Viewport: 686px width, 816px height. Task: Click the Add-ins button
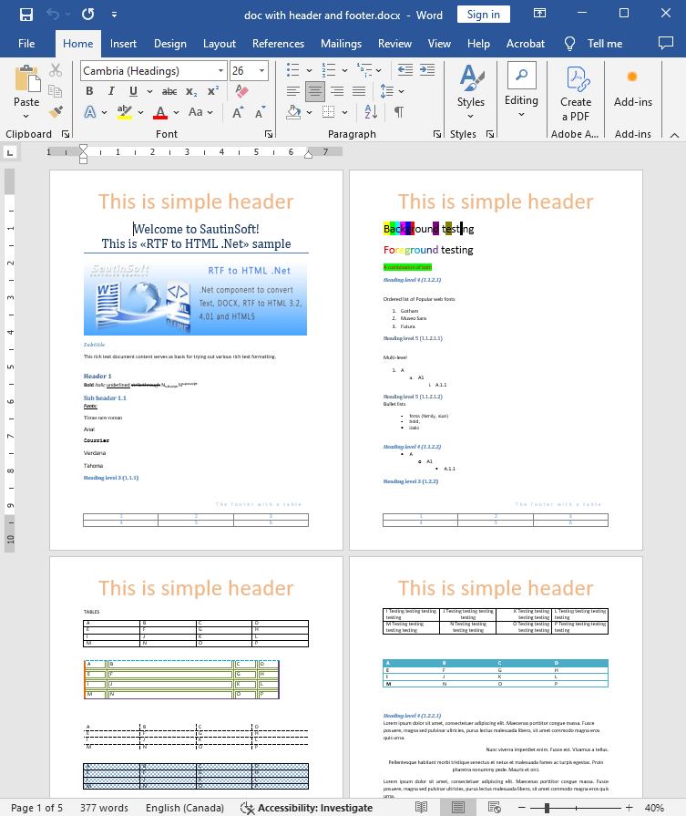[x=632, y=88]
